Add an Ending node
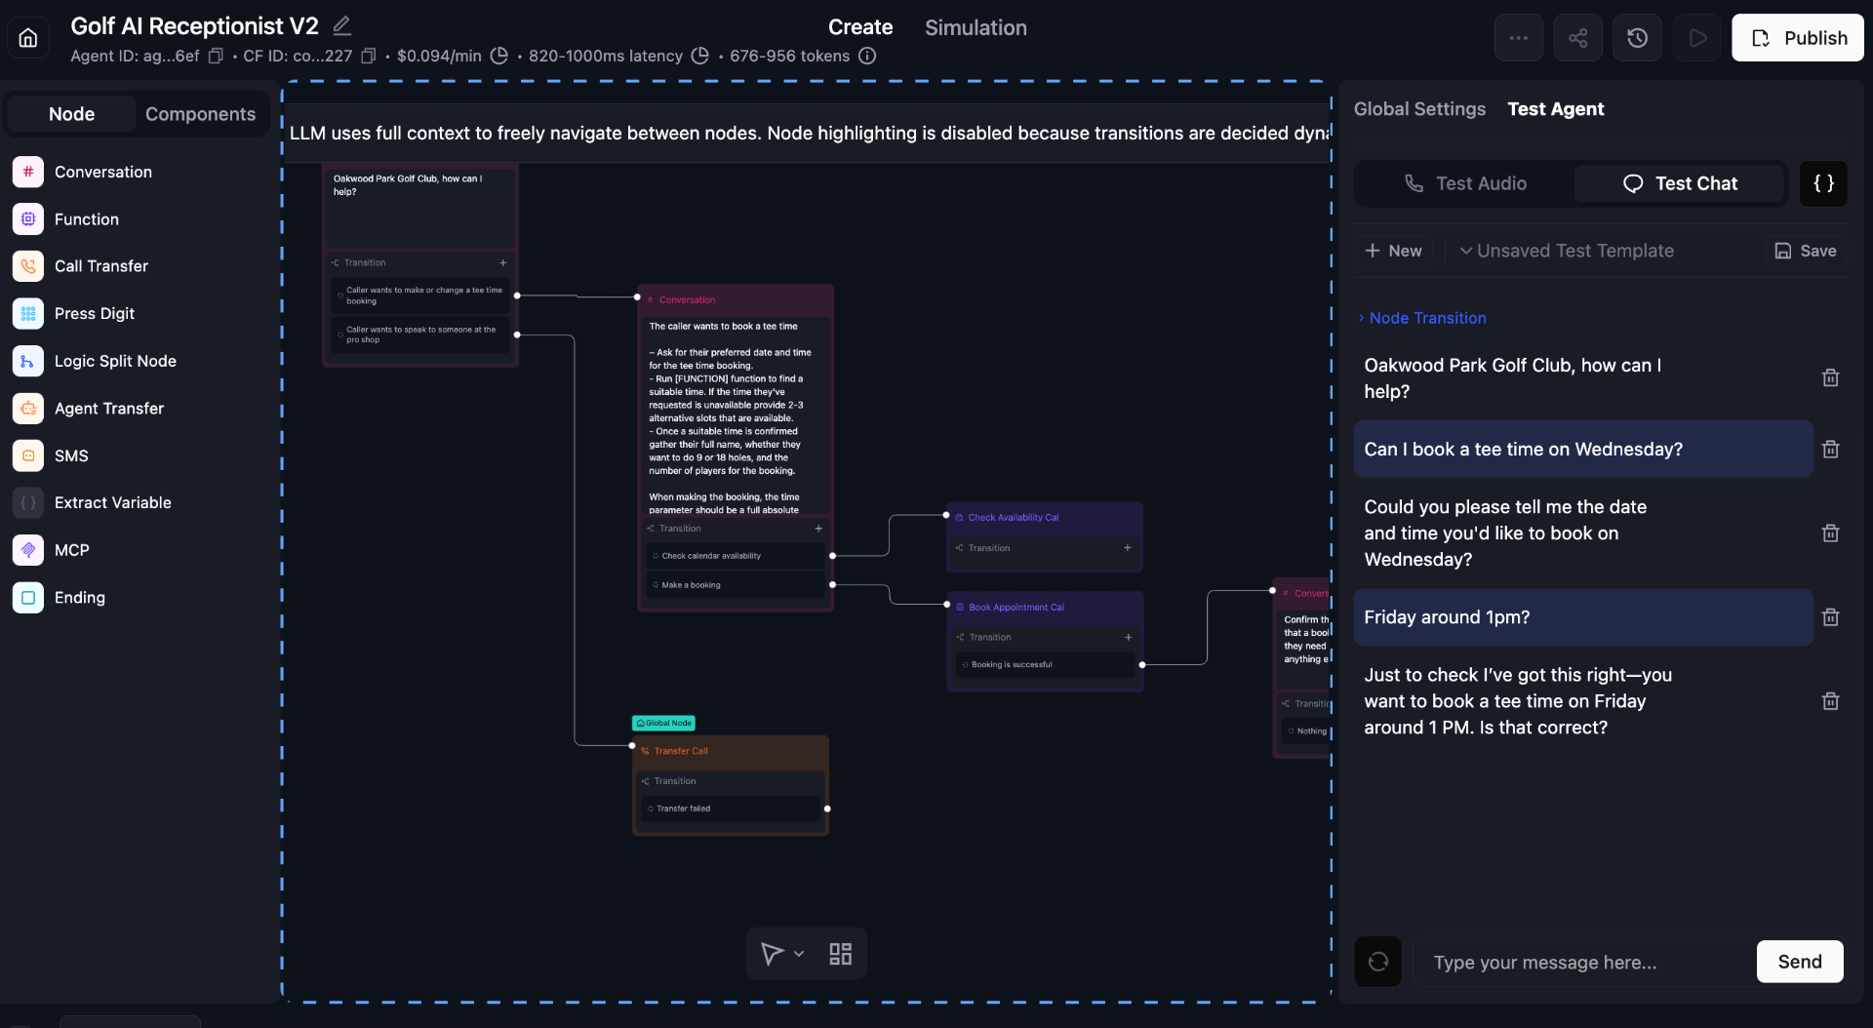Screen dimensions: 1873x1028 [79, 598]
